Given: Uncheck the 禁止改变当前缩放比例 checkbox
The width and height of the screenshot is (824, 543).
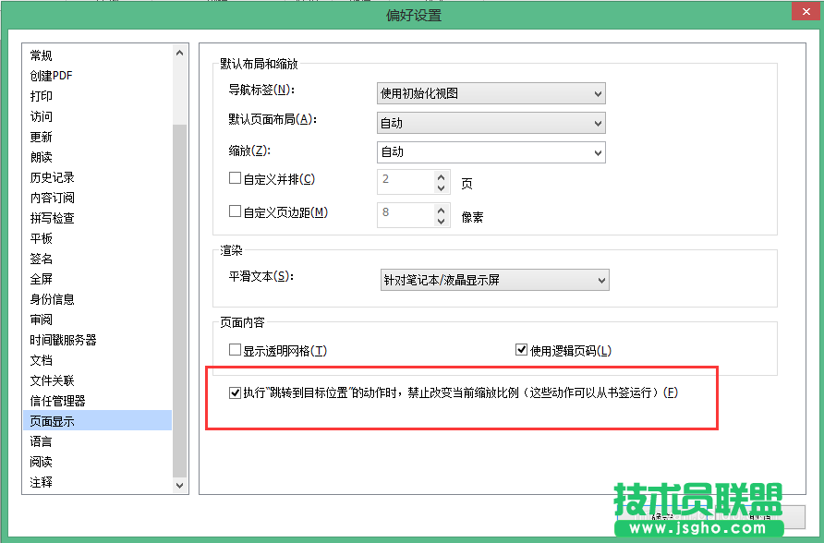Looking at the screenshot, I should [235, 392].
